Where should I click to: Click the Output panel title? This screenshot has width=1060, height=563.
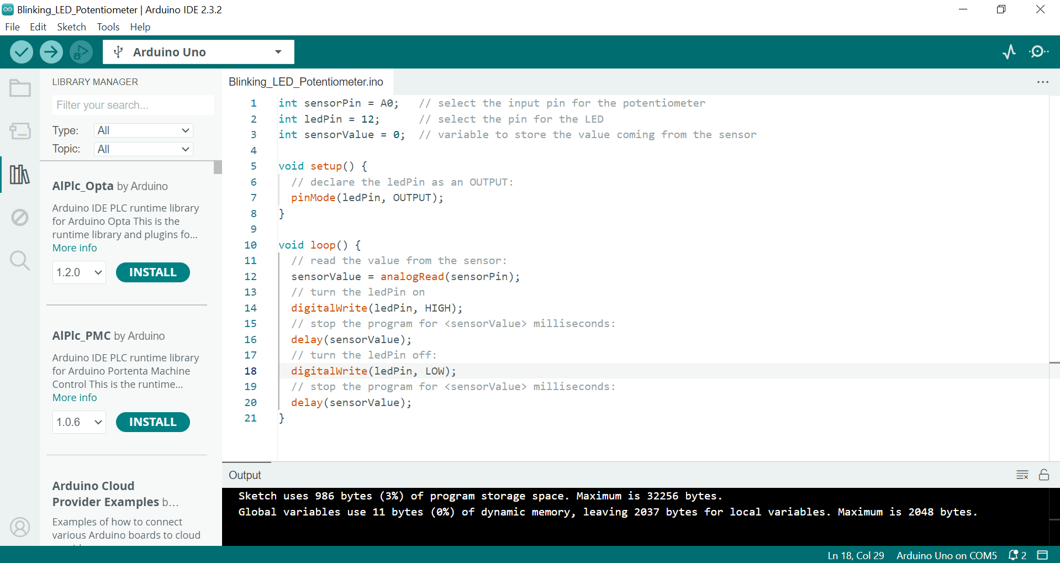point(245,475)
